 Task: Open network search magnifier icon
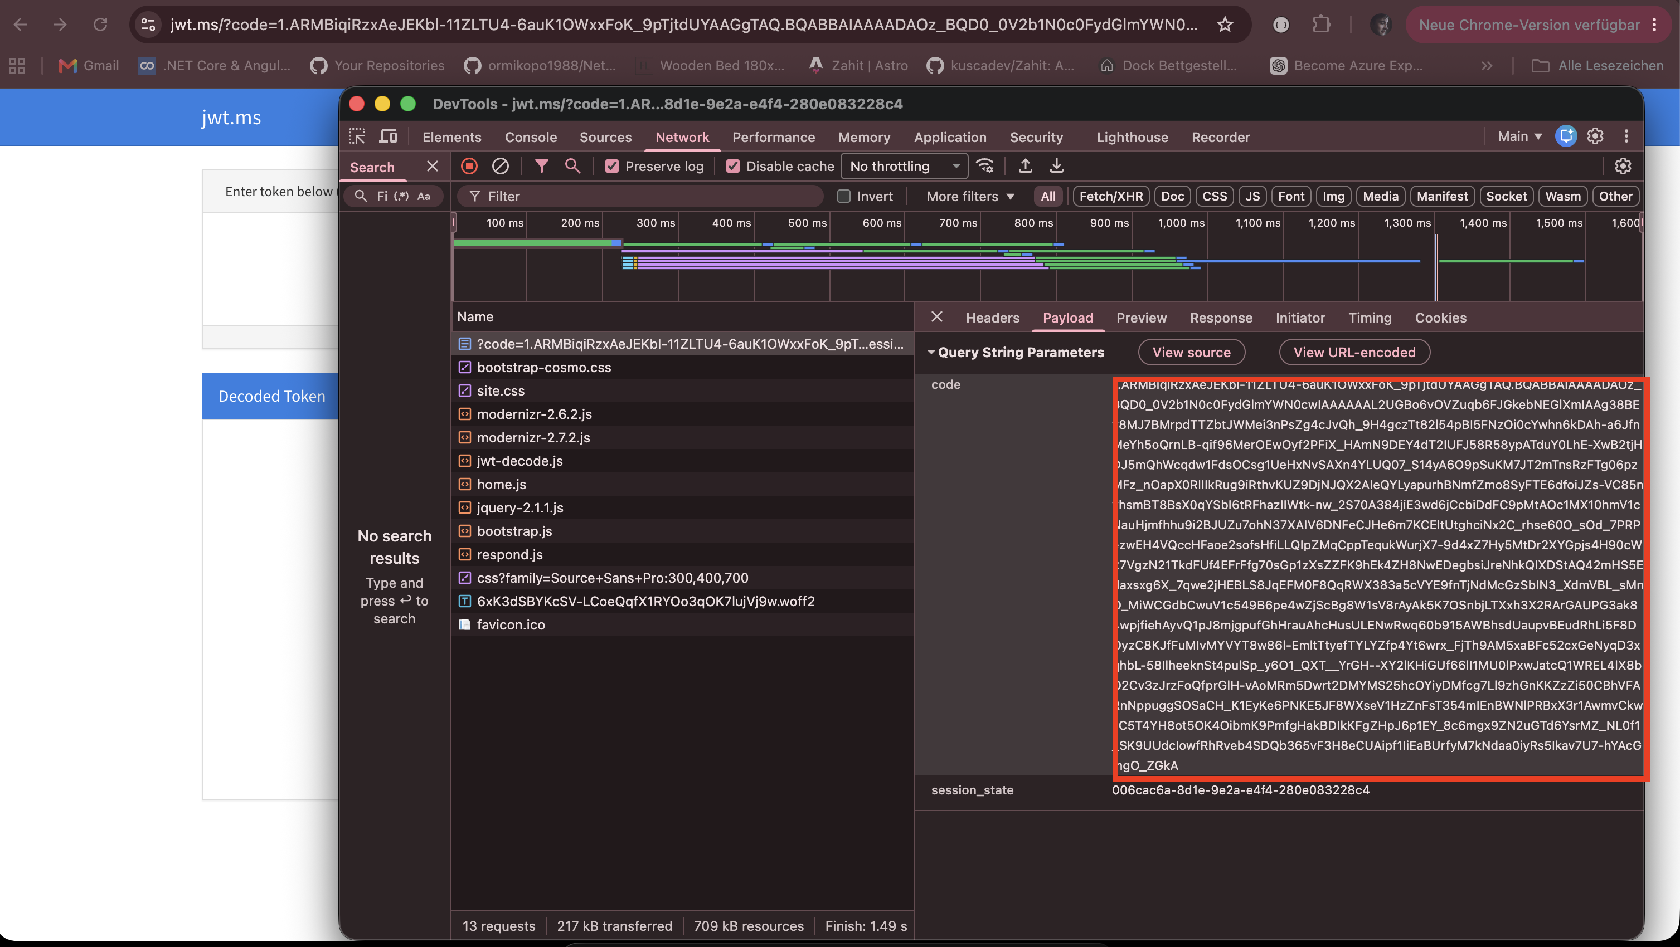click(572, 166)
